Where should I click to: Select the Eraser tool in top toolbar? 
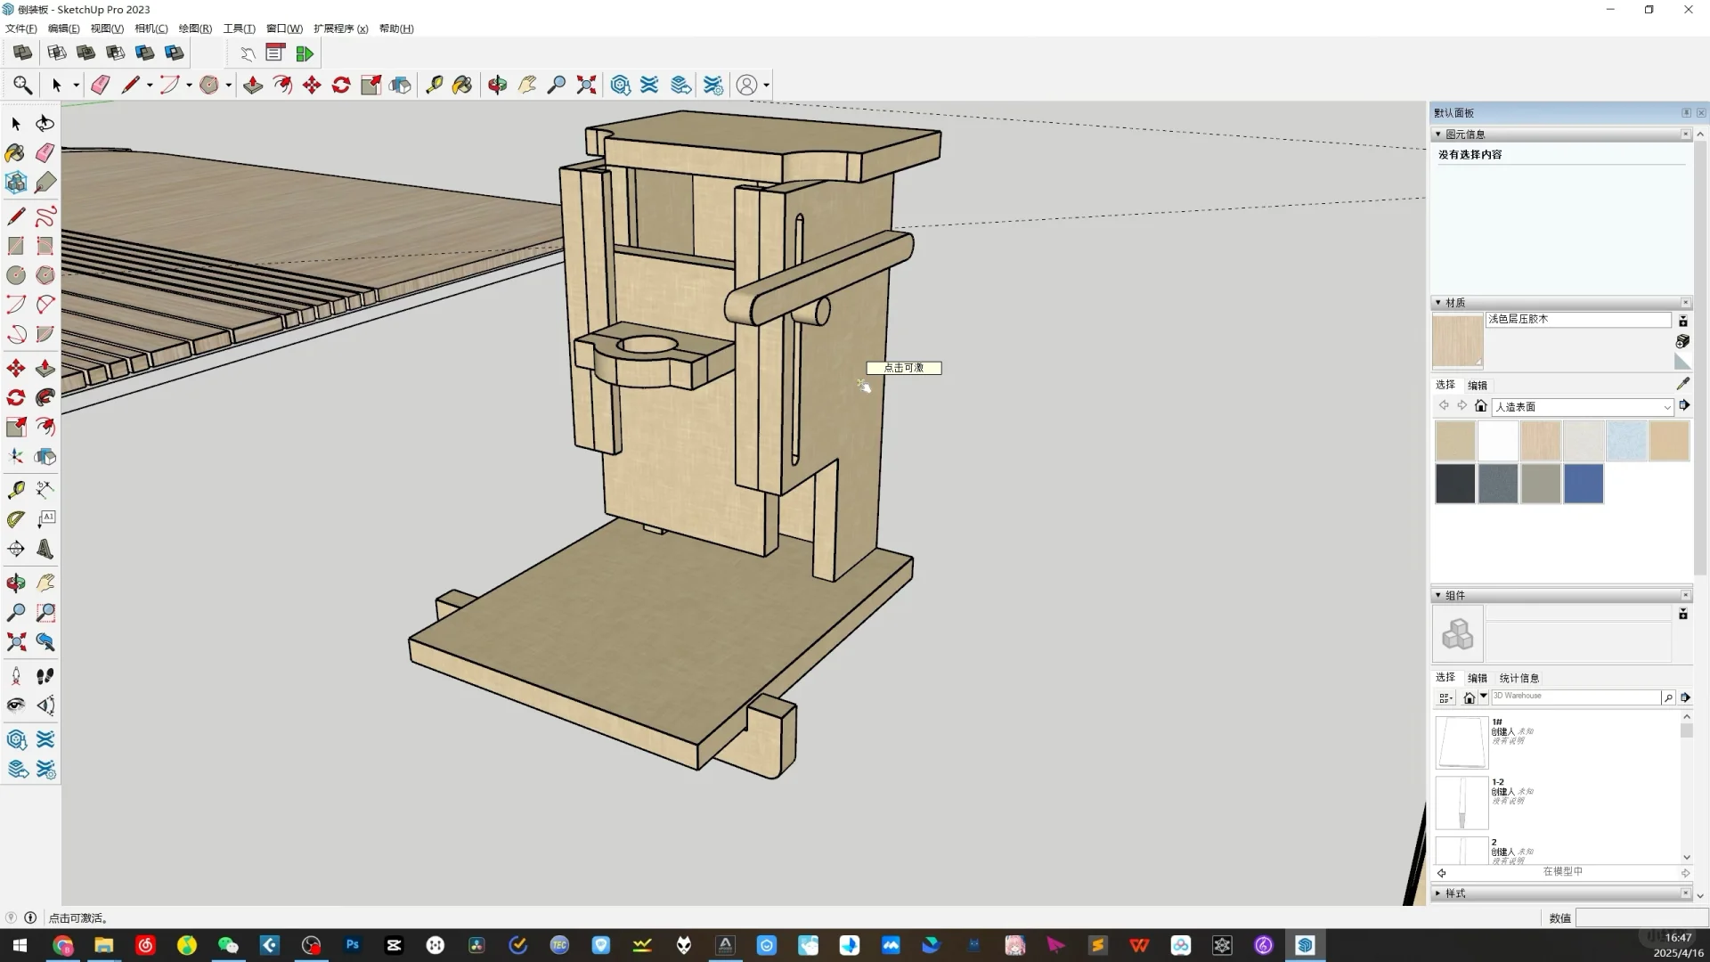click(100, 85)
